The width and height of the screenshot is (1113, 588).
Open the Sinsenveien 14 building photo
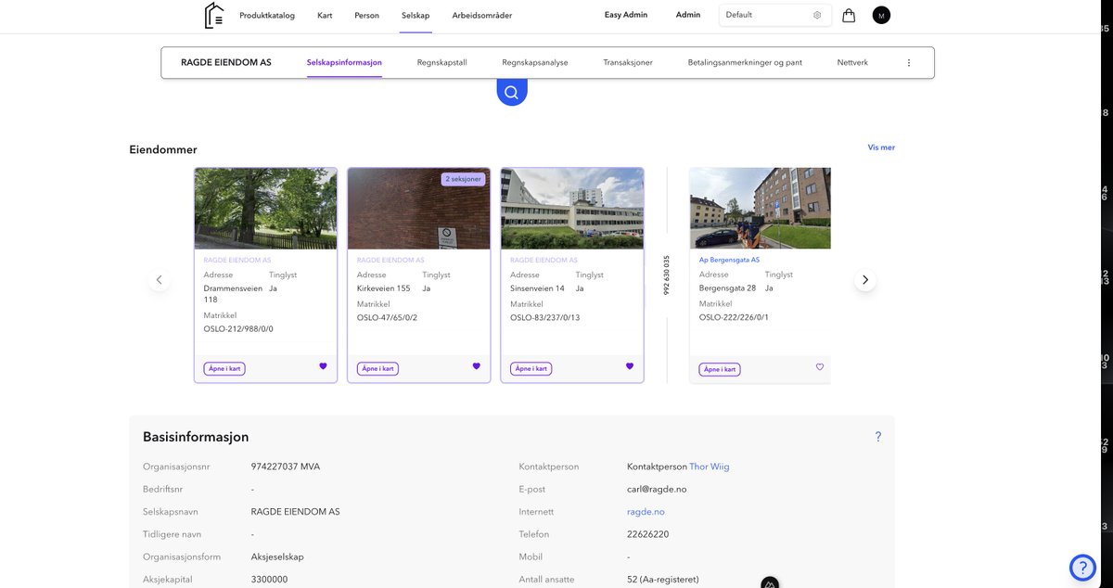571,209
